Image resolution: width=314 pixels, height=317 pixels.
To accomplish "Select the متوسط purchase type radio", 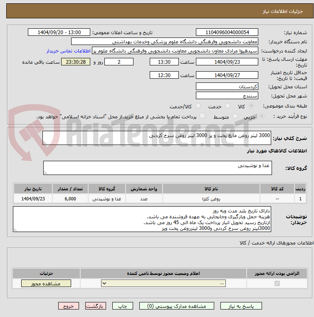I will click(235, 116).
